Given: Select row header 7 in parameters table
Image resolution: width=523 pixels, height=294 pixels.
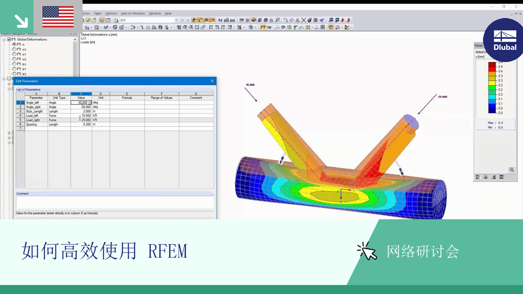Looking at the screenshot, I should (x=20, y=128).
